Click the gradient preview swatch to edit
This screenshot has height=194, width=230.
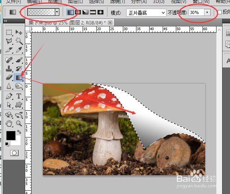[x=41, y=12]
